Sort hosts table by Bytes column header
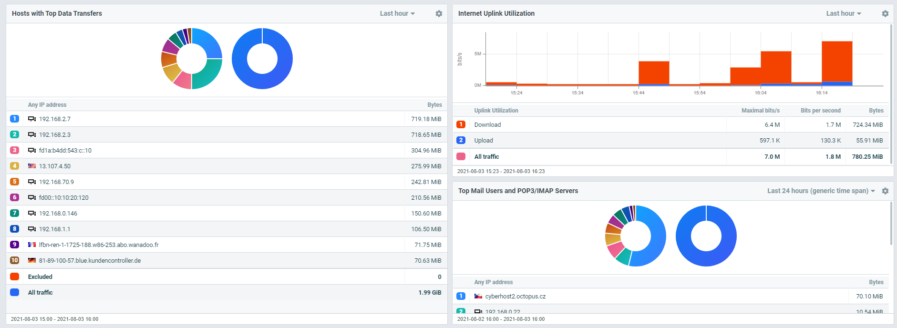The width and height of the screenshot is (897, 328). [x=434, y=105]
